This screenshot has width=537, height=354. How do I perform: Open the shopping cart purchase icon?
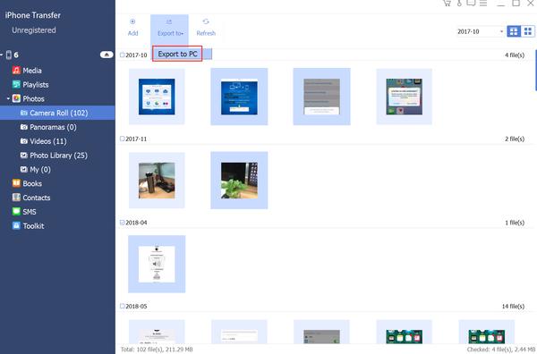point(447,3)
